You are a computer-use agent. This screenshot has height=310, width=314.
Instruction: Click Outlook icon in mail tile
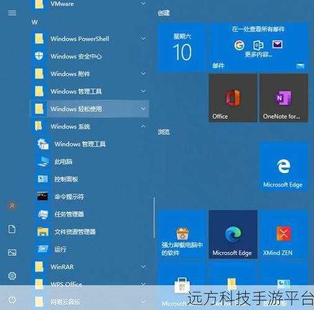(258, 45)
